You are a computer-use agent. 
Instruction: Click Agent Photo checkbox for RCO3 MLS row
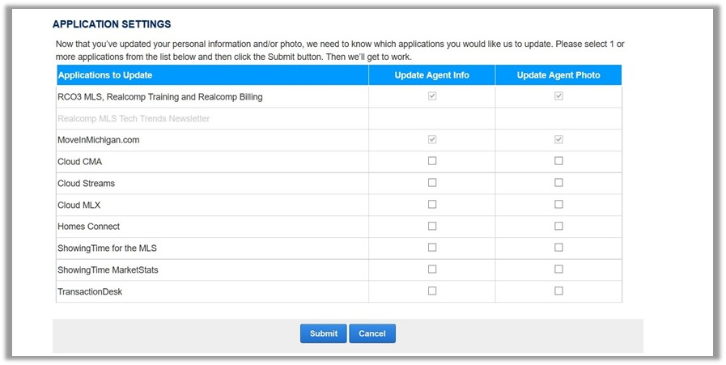click(558, 95)
